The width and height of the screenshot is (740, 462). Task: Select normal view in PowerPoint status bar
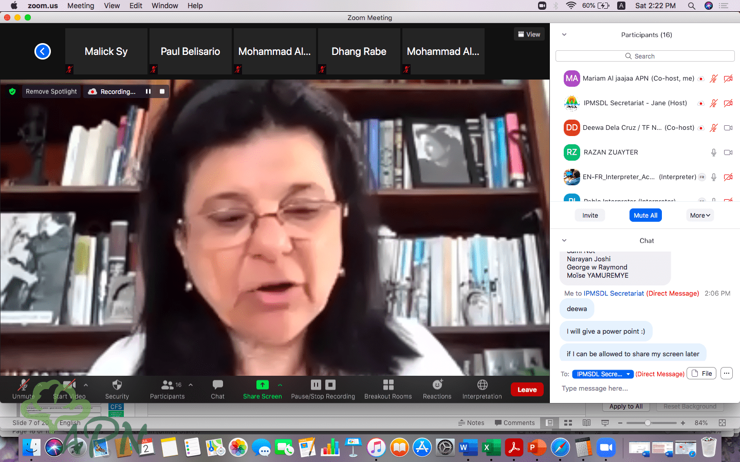pyautogui.click(x=549, y=423)
